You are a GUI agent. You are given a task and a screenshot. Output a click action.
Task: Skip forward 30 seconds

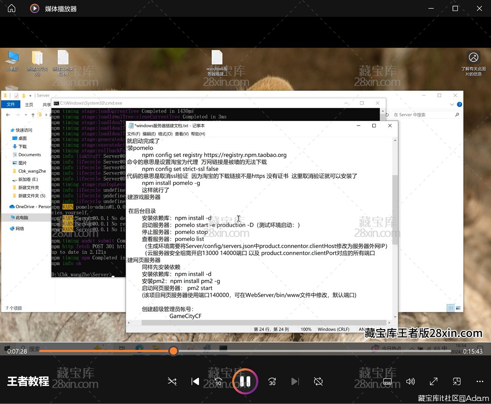(272, 381)
